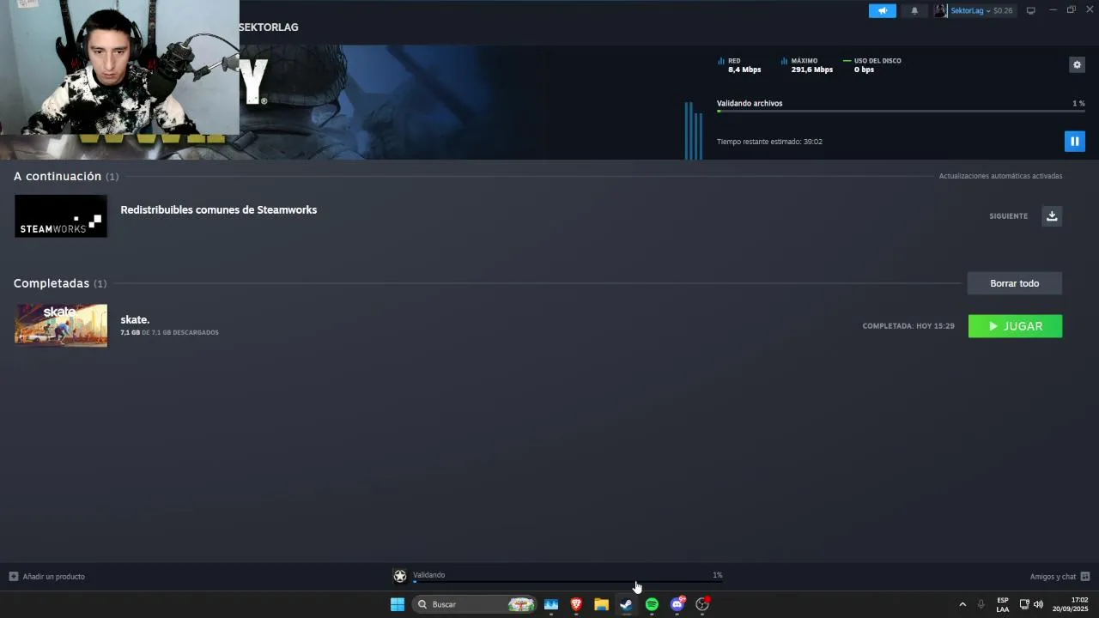Viewport: 1099px width, 618px height.
Task: Select the skate. title
Action: pos(135,319)
